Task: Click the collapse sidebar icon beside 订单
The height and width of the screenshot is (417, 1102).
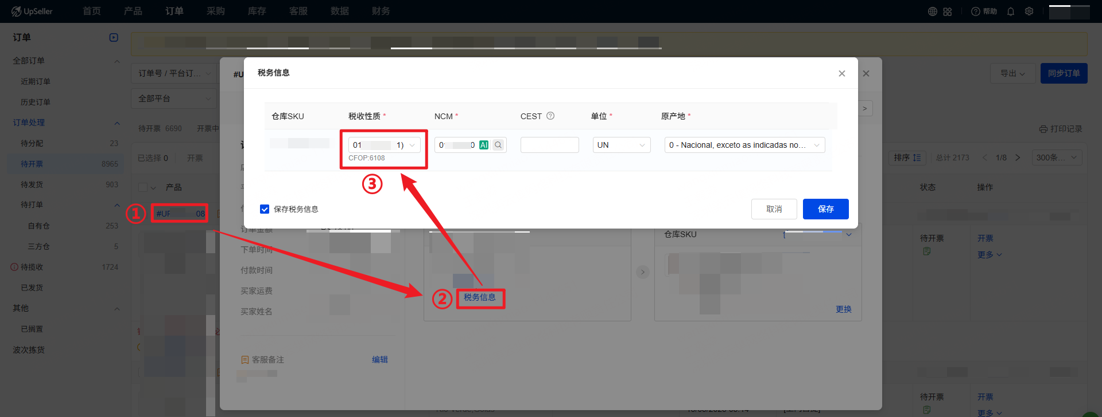Action: pyautogui.click(x=114, y=37)
